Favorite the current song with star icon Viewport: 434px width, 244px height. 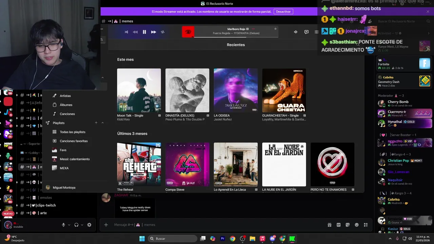275,29
